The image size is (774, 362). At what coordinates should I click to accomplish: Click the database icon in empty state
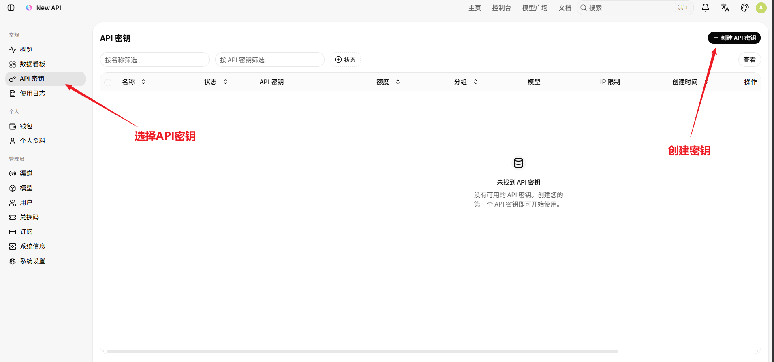click(x=518, y=163)
